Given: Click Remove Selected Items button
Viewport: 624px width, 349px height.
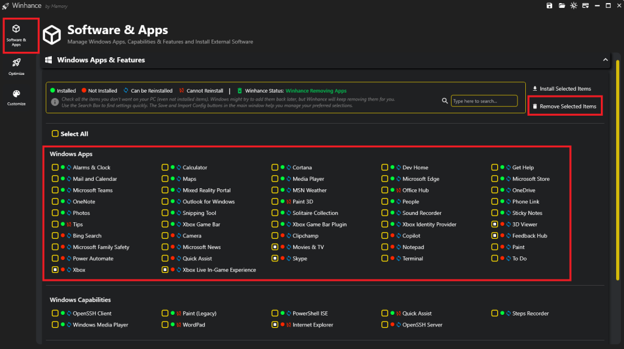Looking at the screenshot, I should tap(564, 106).
